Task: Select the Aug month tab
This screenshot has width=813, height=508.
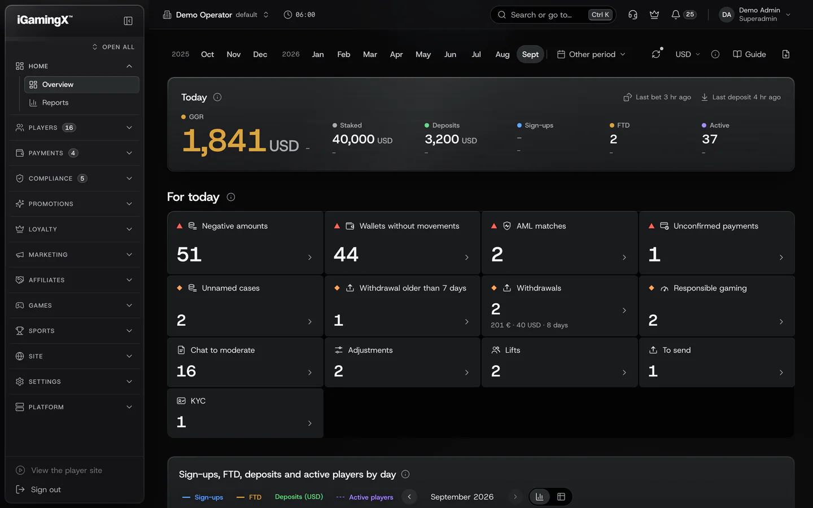Action: point(502,54)
